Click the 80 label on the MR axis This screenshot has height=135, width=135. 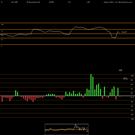132,80
